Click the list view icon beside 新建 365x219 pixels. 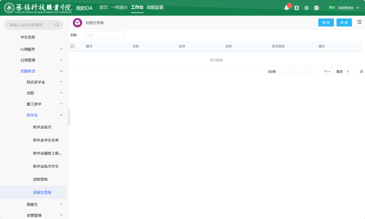pyautogui.click(x=359, y=22)
